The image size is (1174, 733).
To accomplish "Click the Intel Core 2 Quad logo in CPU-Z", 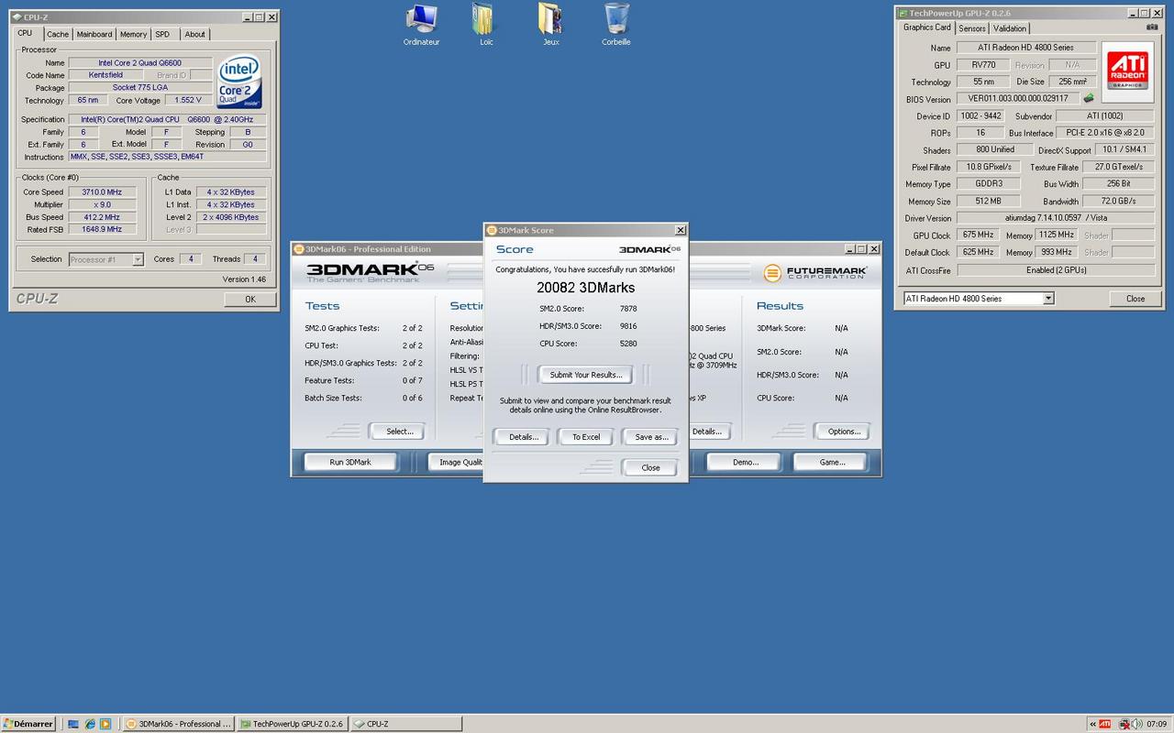I will click(x=239, y=82).
